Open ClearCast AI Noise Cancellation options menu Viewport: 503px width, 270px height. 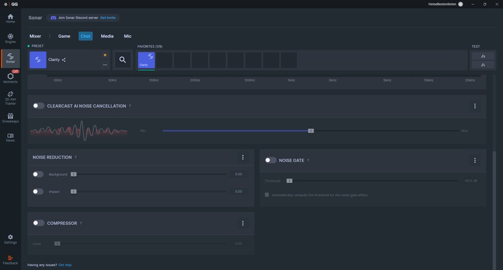pos(475,106)
